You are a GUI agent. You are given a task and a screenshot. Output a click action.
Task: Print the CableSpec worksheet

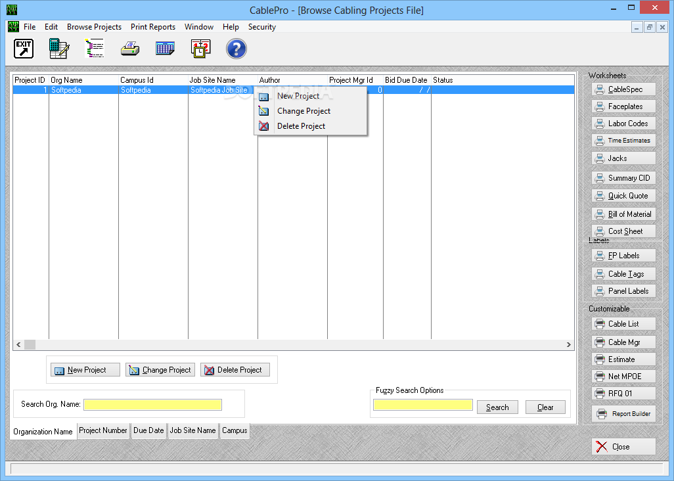coord(623,89)
